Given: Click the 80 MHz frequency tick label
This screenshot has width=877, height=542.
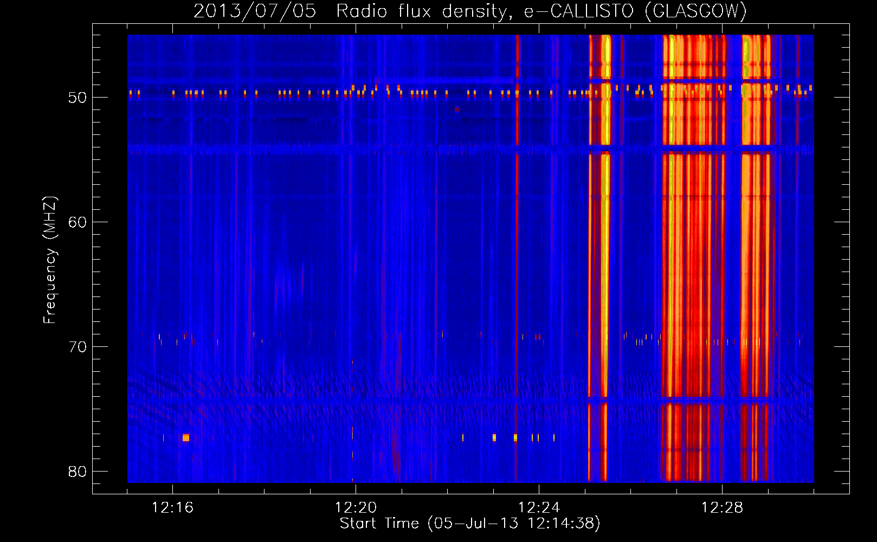Looking at the screenshot, I should pyautogui.click(x=78, y=472).
